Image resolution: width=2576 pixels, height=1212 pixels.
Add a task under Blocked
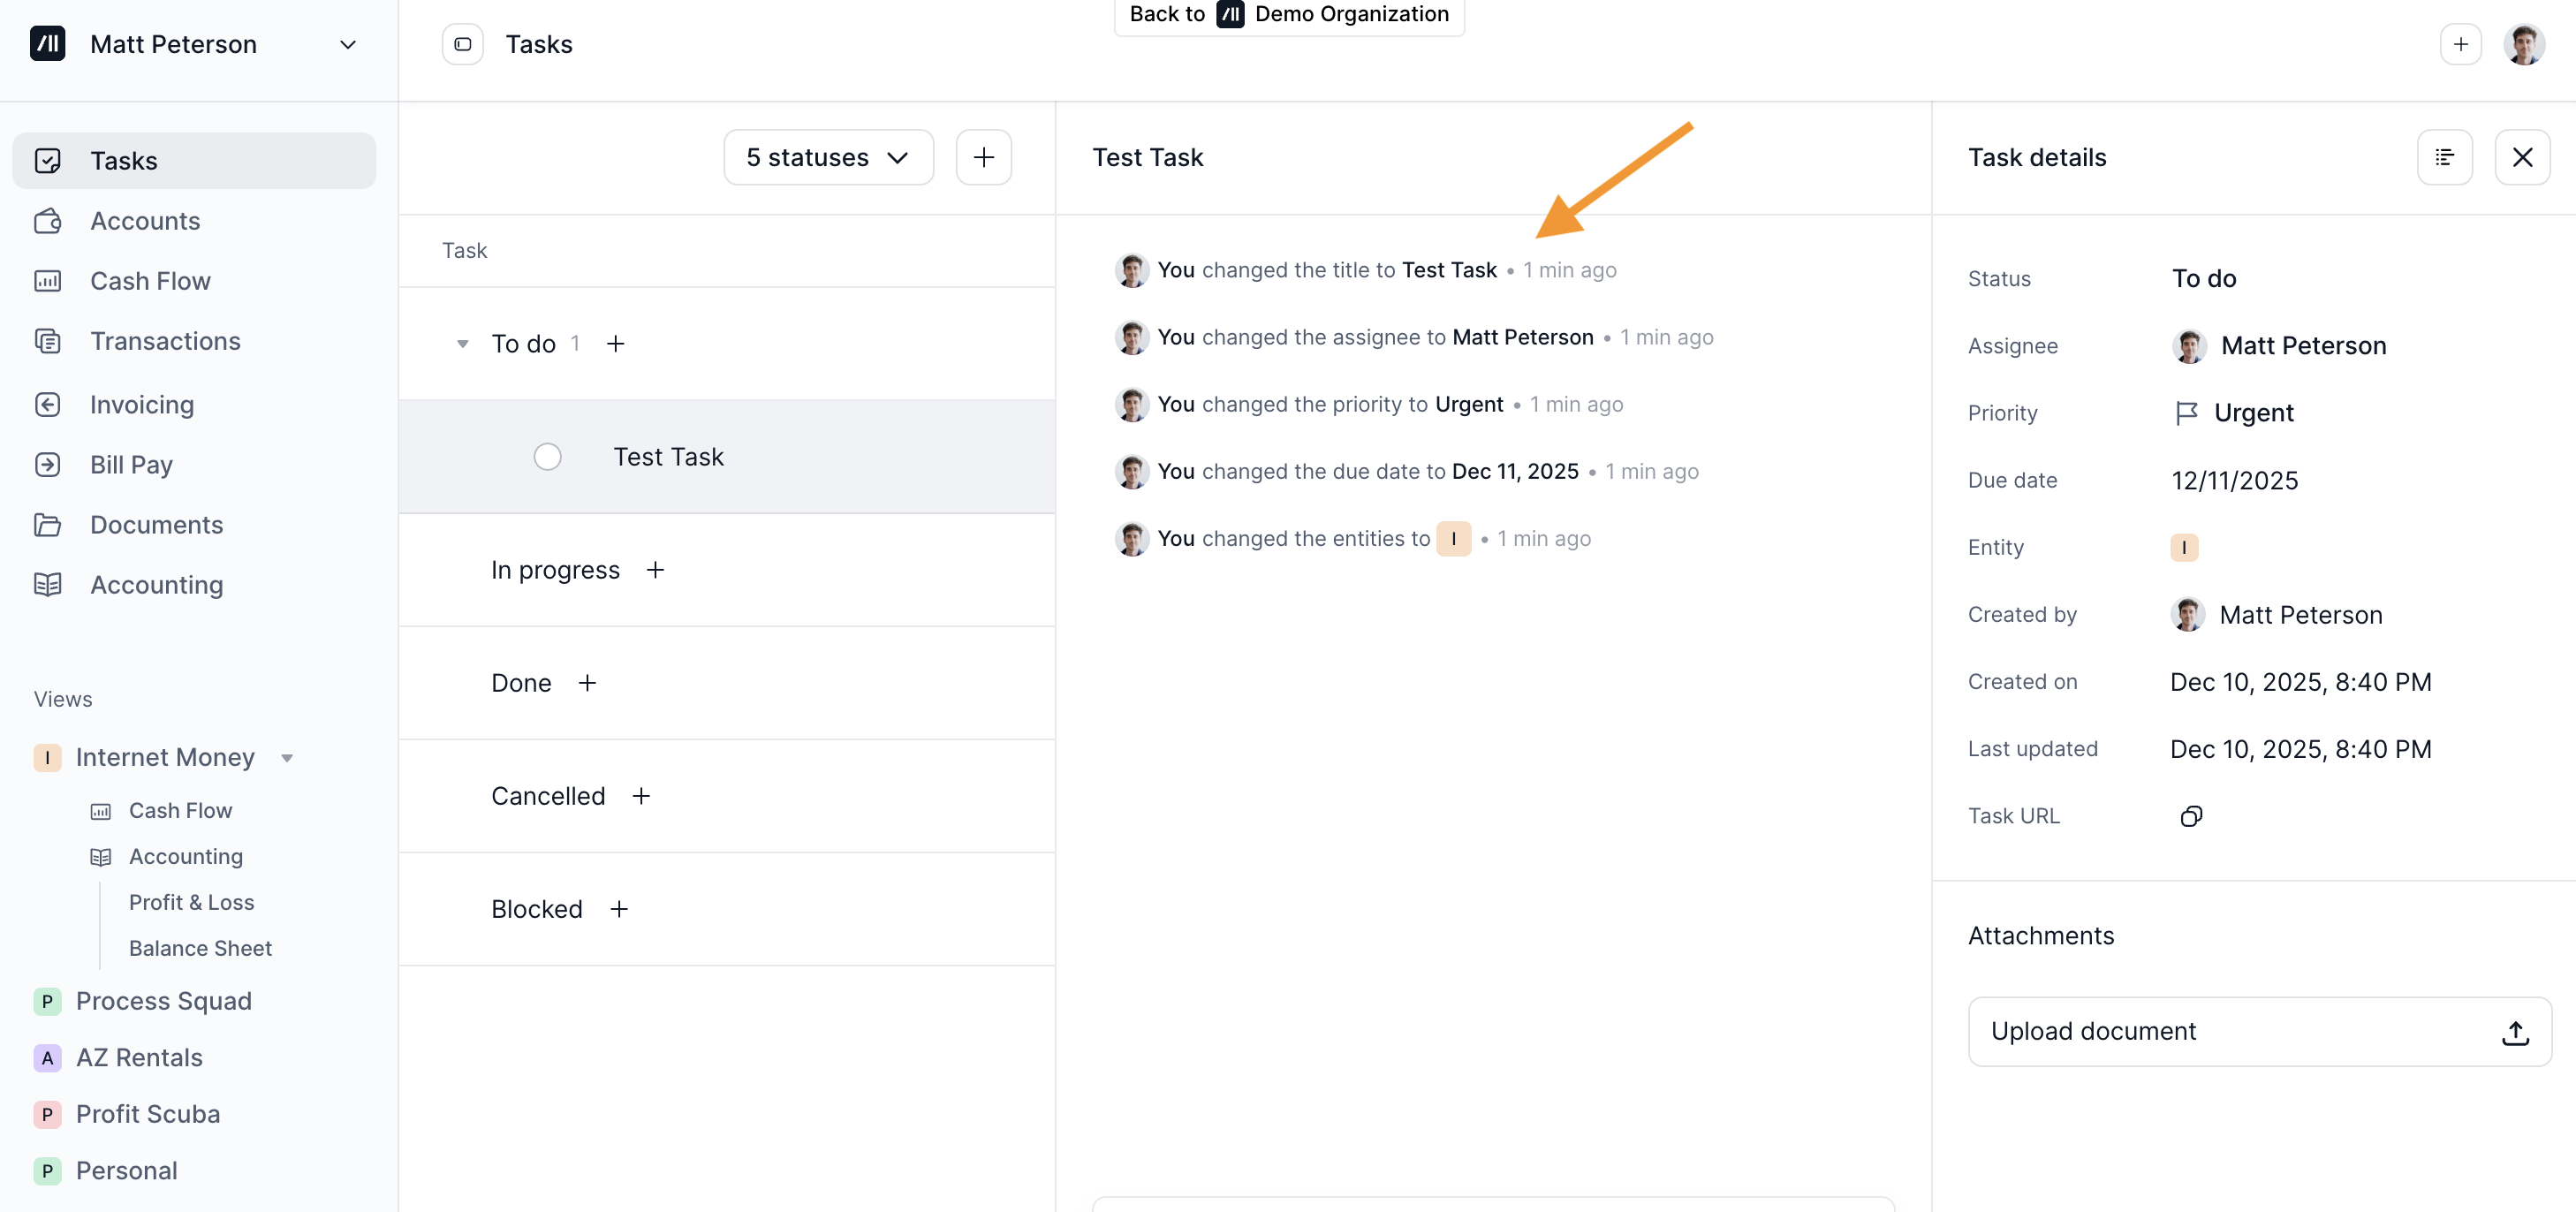(619, 909)
